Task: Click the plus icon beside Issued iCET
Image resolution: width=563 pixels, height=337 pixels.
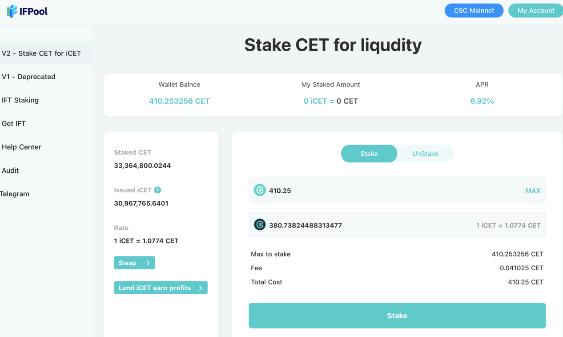Action: pyautogui.click(x=157, y=190)
